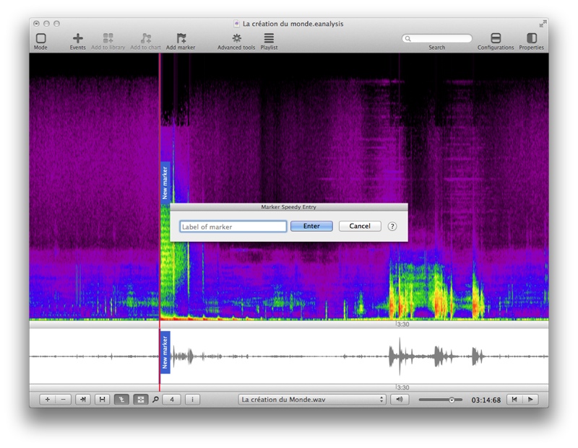
Task: Click the magnifier icon in bottom bar
Action: (x=155, y=400)
